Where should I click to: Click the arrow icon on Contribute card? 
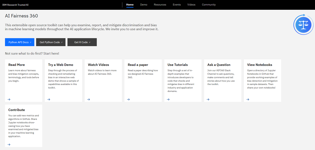[9, 144]
